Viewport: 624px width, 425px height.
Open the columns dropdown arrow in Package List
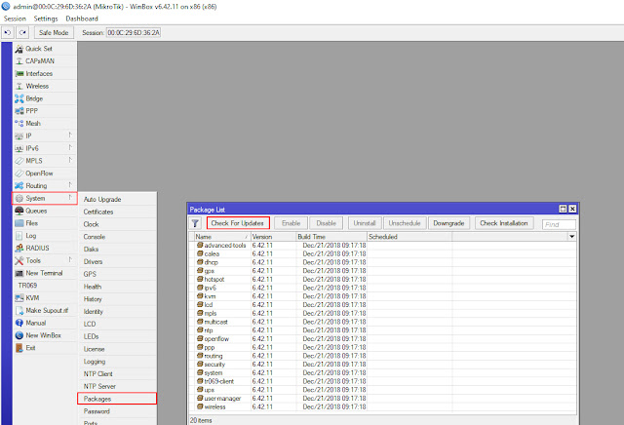point(572,236)
